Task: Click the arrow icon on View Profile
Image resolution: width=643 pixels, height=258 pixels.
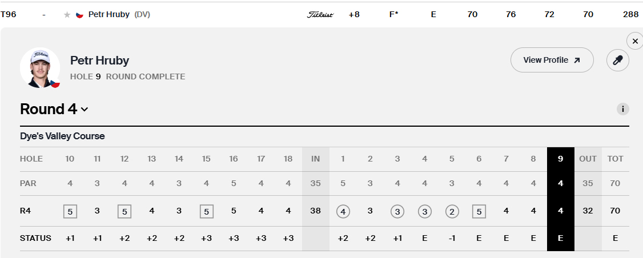Action: (577, 61)
